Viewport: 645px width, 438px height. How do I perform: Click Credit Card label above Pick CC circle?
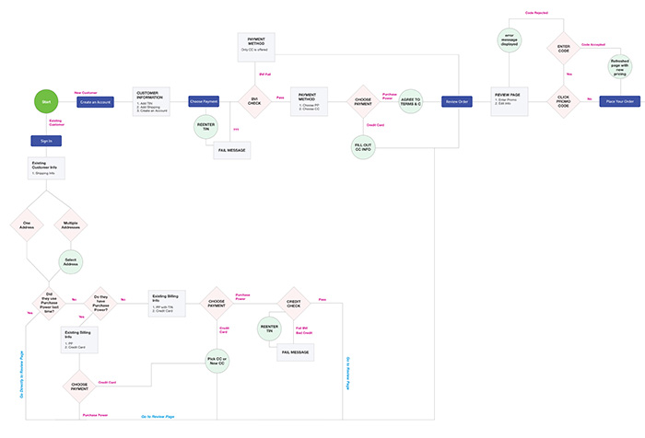point(224,330)
